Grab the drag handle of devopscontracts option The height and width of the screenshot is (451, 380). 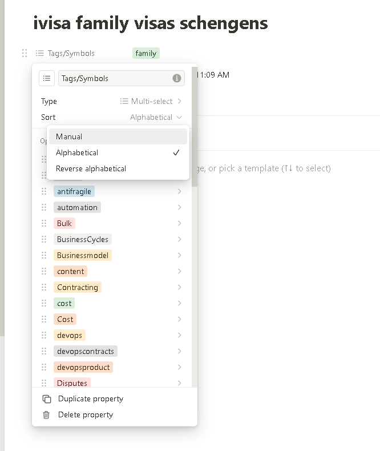click(x=44, y=351)
